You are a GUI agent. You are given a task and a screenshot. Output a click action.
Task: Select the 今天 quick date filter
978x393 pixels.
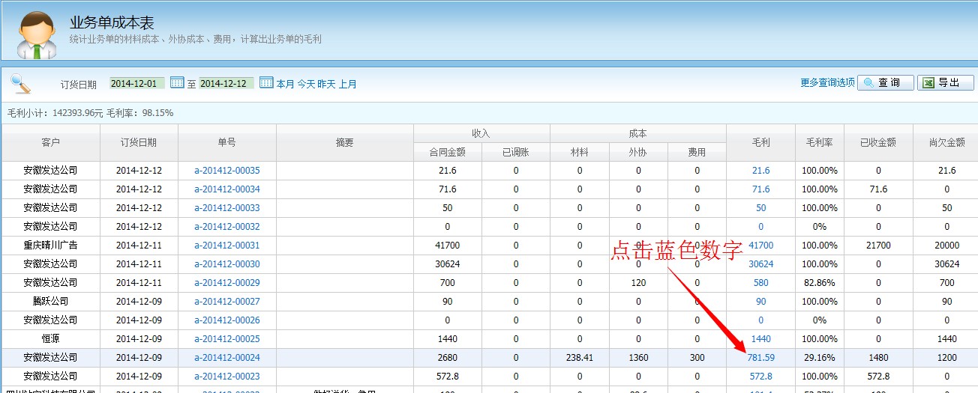click(x=306, y=84)
